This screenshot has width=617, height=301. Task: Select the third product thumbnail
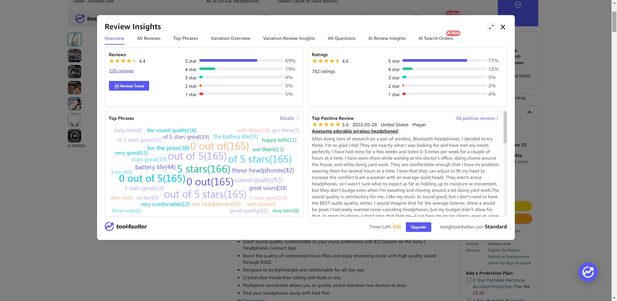75,72
